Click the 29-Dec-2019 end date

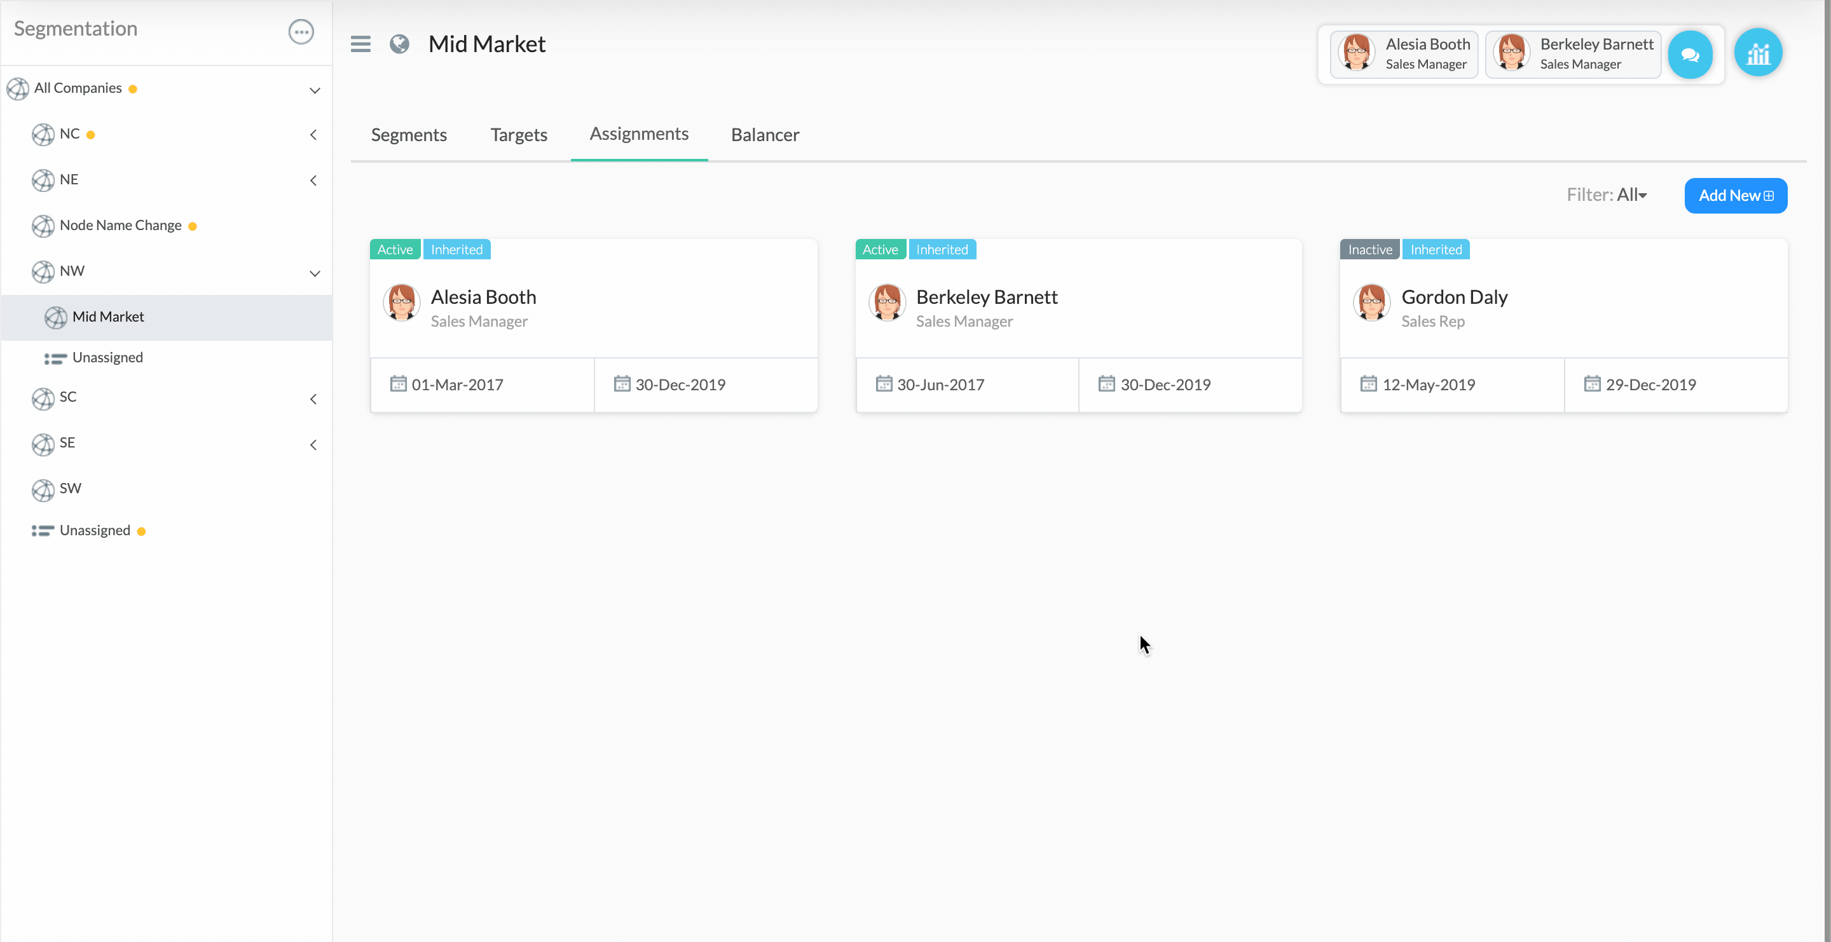[1650, 385]
